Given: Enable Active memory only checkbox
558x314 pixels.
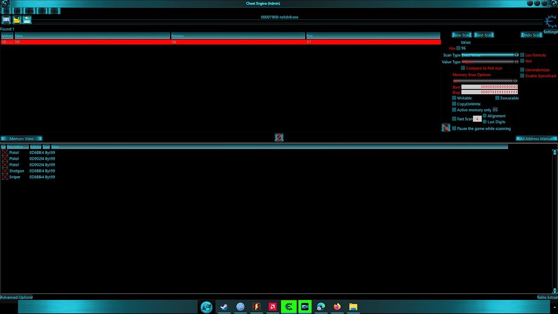Looking at the screenshot, I should click(454, 110).
